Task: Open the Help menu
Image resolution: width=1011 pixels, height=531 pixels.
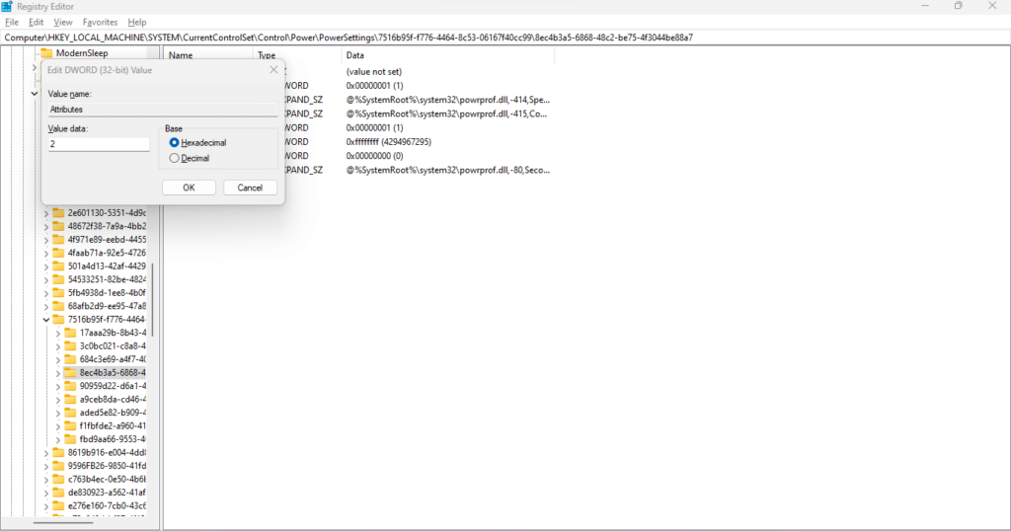Action: [136, 22]
